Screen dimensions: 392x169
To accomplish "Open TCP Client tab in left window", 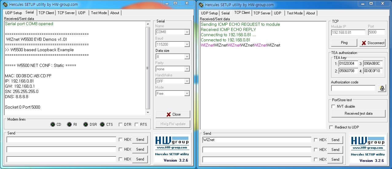I will [x=46, y=13].
